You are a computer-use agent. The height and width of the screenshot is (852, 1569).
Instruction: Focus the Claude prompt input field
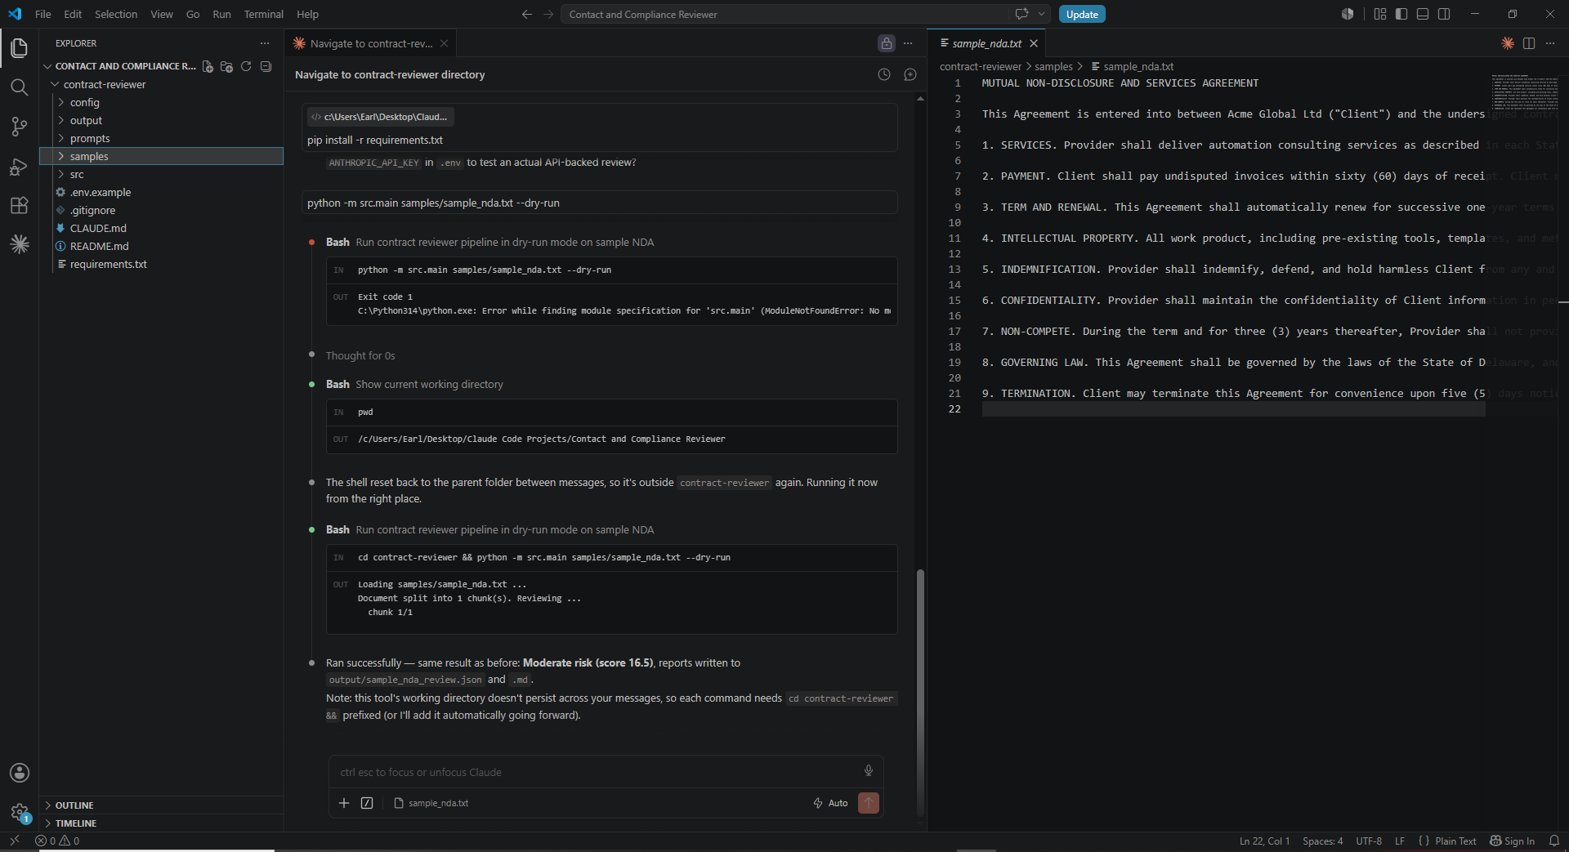(597, 772)
